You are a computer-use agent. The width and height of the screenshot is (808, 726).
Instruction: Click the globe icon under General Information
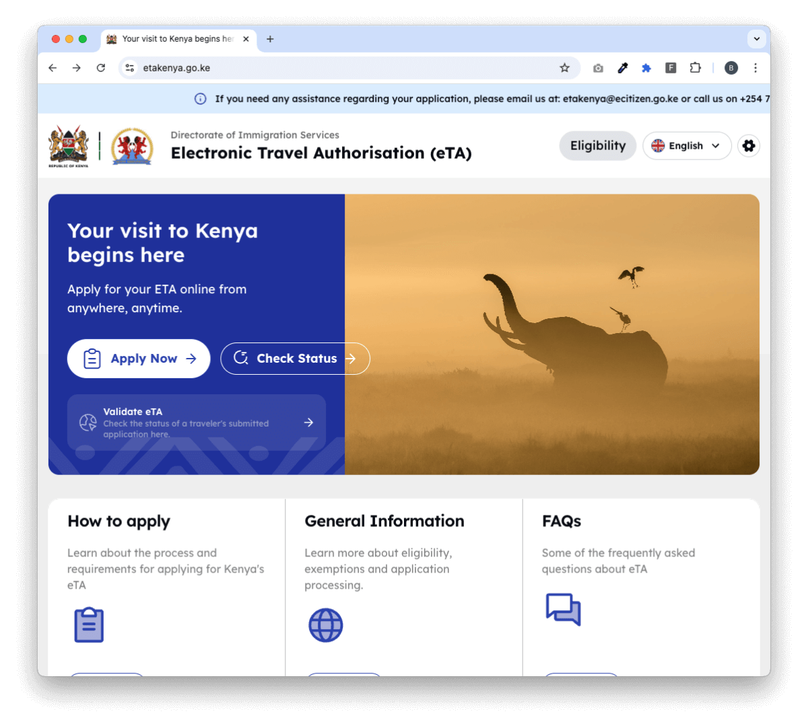(x=326, y=625)
